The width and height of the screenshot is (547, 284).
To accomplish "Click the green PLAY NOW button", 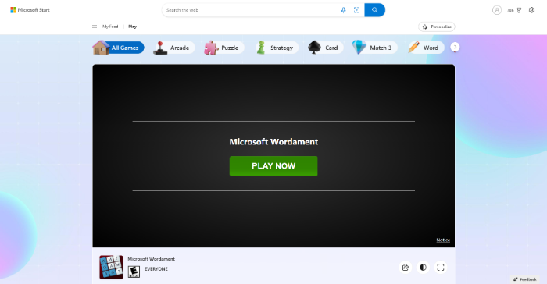I will [273, 166].
